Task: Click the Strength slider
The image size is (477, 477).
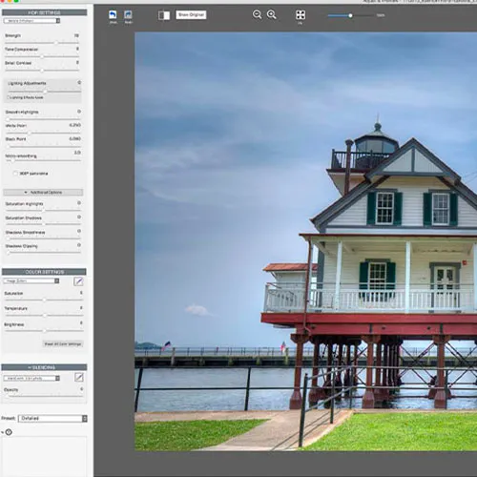Action: [x=42, y=43]
